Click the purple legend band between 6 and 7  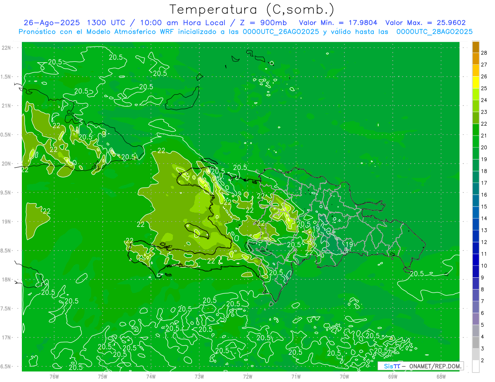pyautogui.click(x=476, y=307)
